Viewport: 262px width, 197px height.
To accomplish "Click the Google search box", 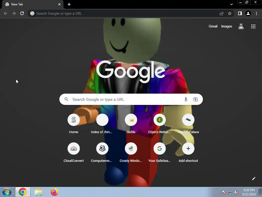I will [131, 99].
